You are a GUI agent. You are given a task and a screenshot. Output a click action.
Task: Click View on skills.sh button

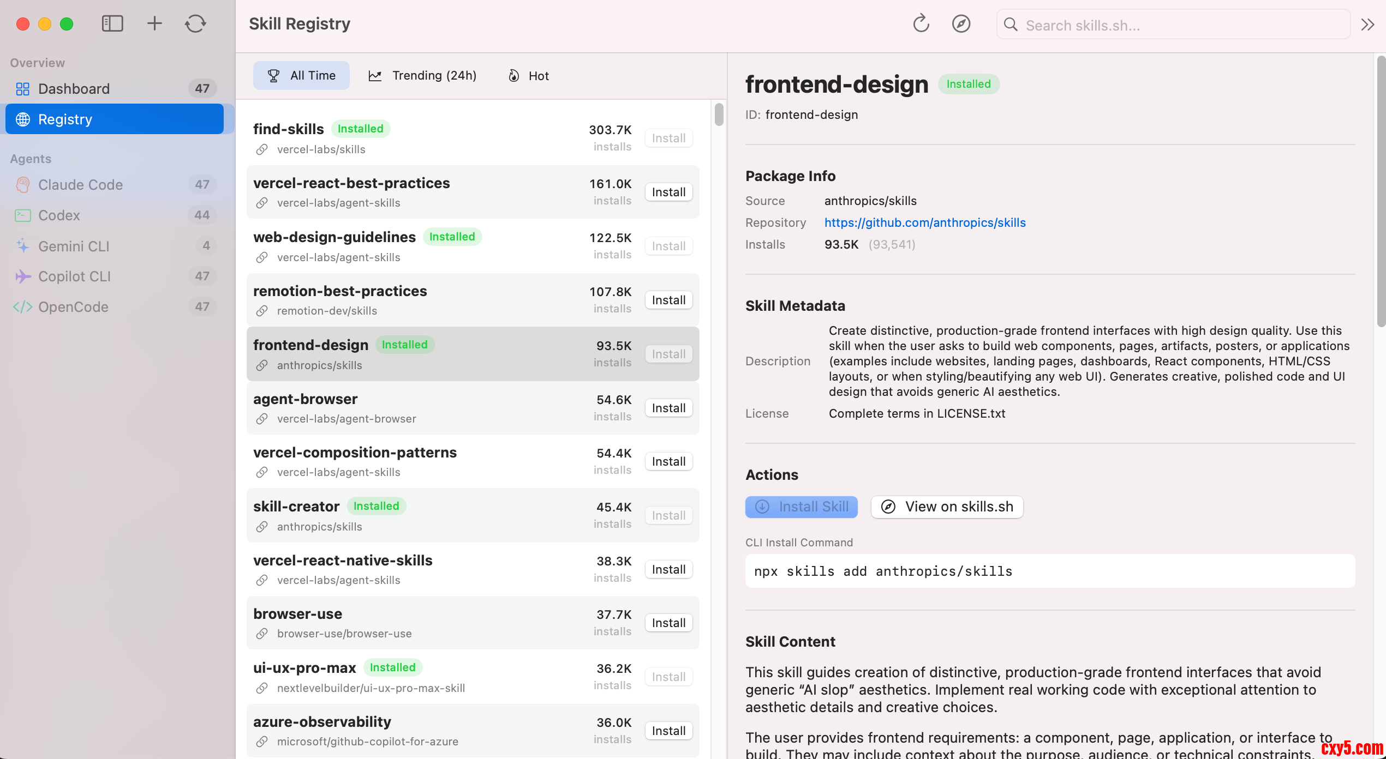pyautogui.click(x=947, y=507)
